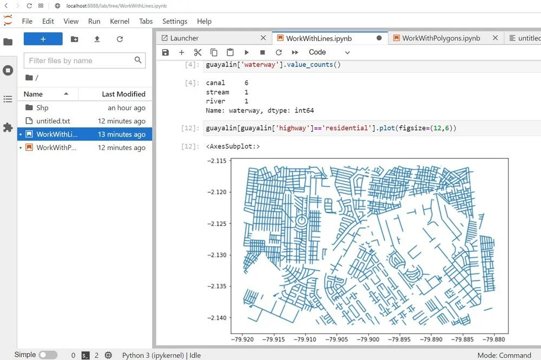541x360 pixels.
Task: Open the Shp folder in file browser
Action: [42, 108]
